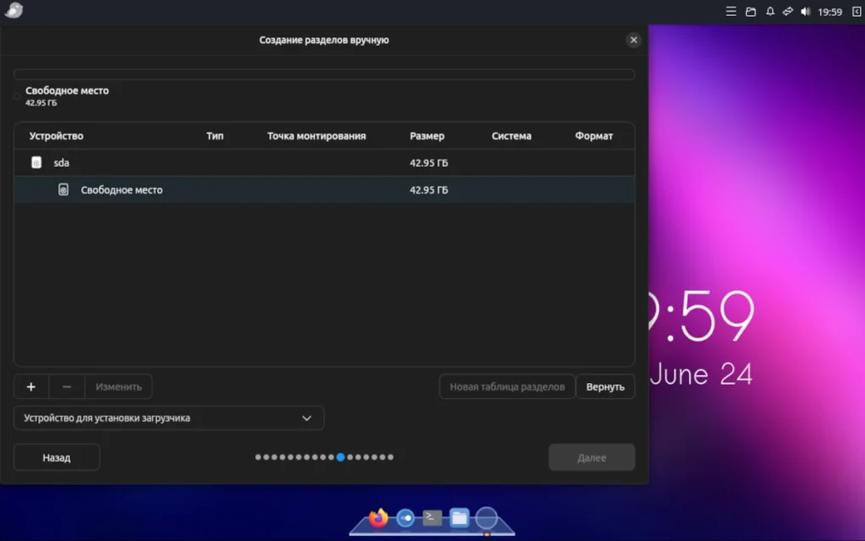
Task: Click the free space partition icon in table
Action: tap(63, 189)
